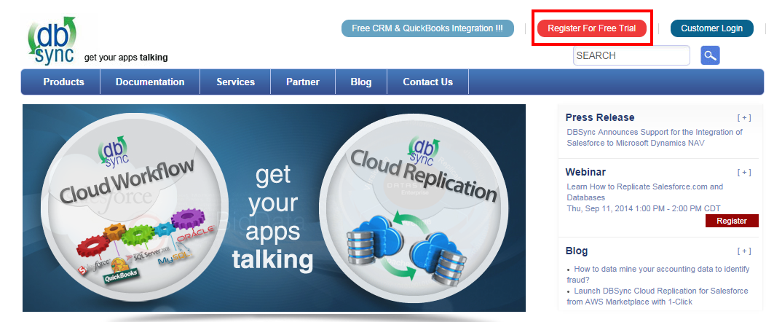Expand the Press Release section plus sign
Image resolution: width=766 pixels, height=322 pixels.
[743, 117]
